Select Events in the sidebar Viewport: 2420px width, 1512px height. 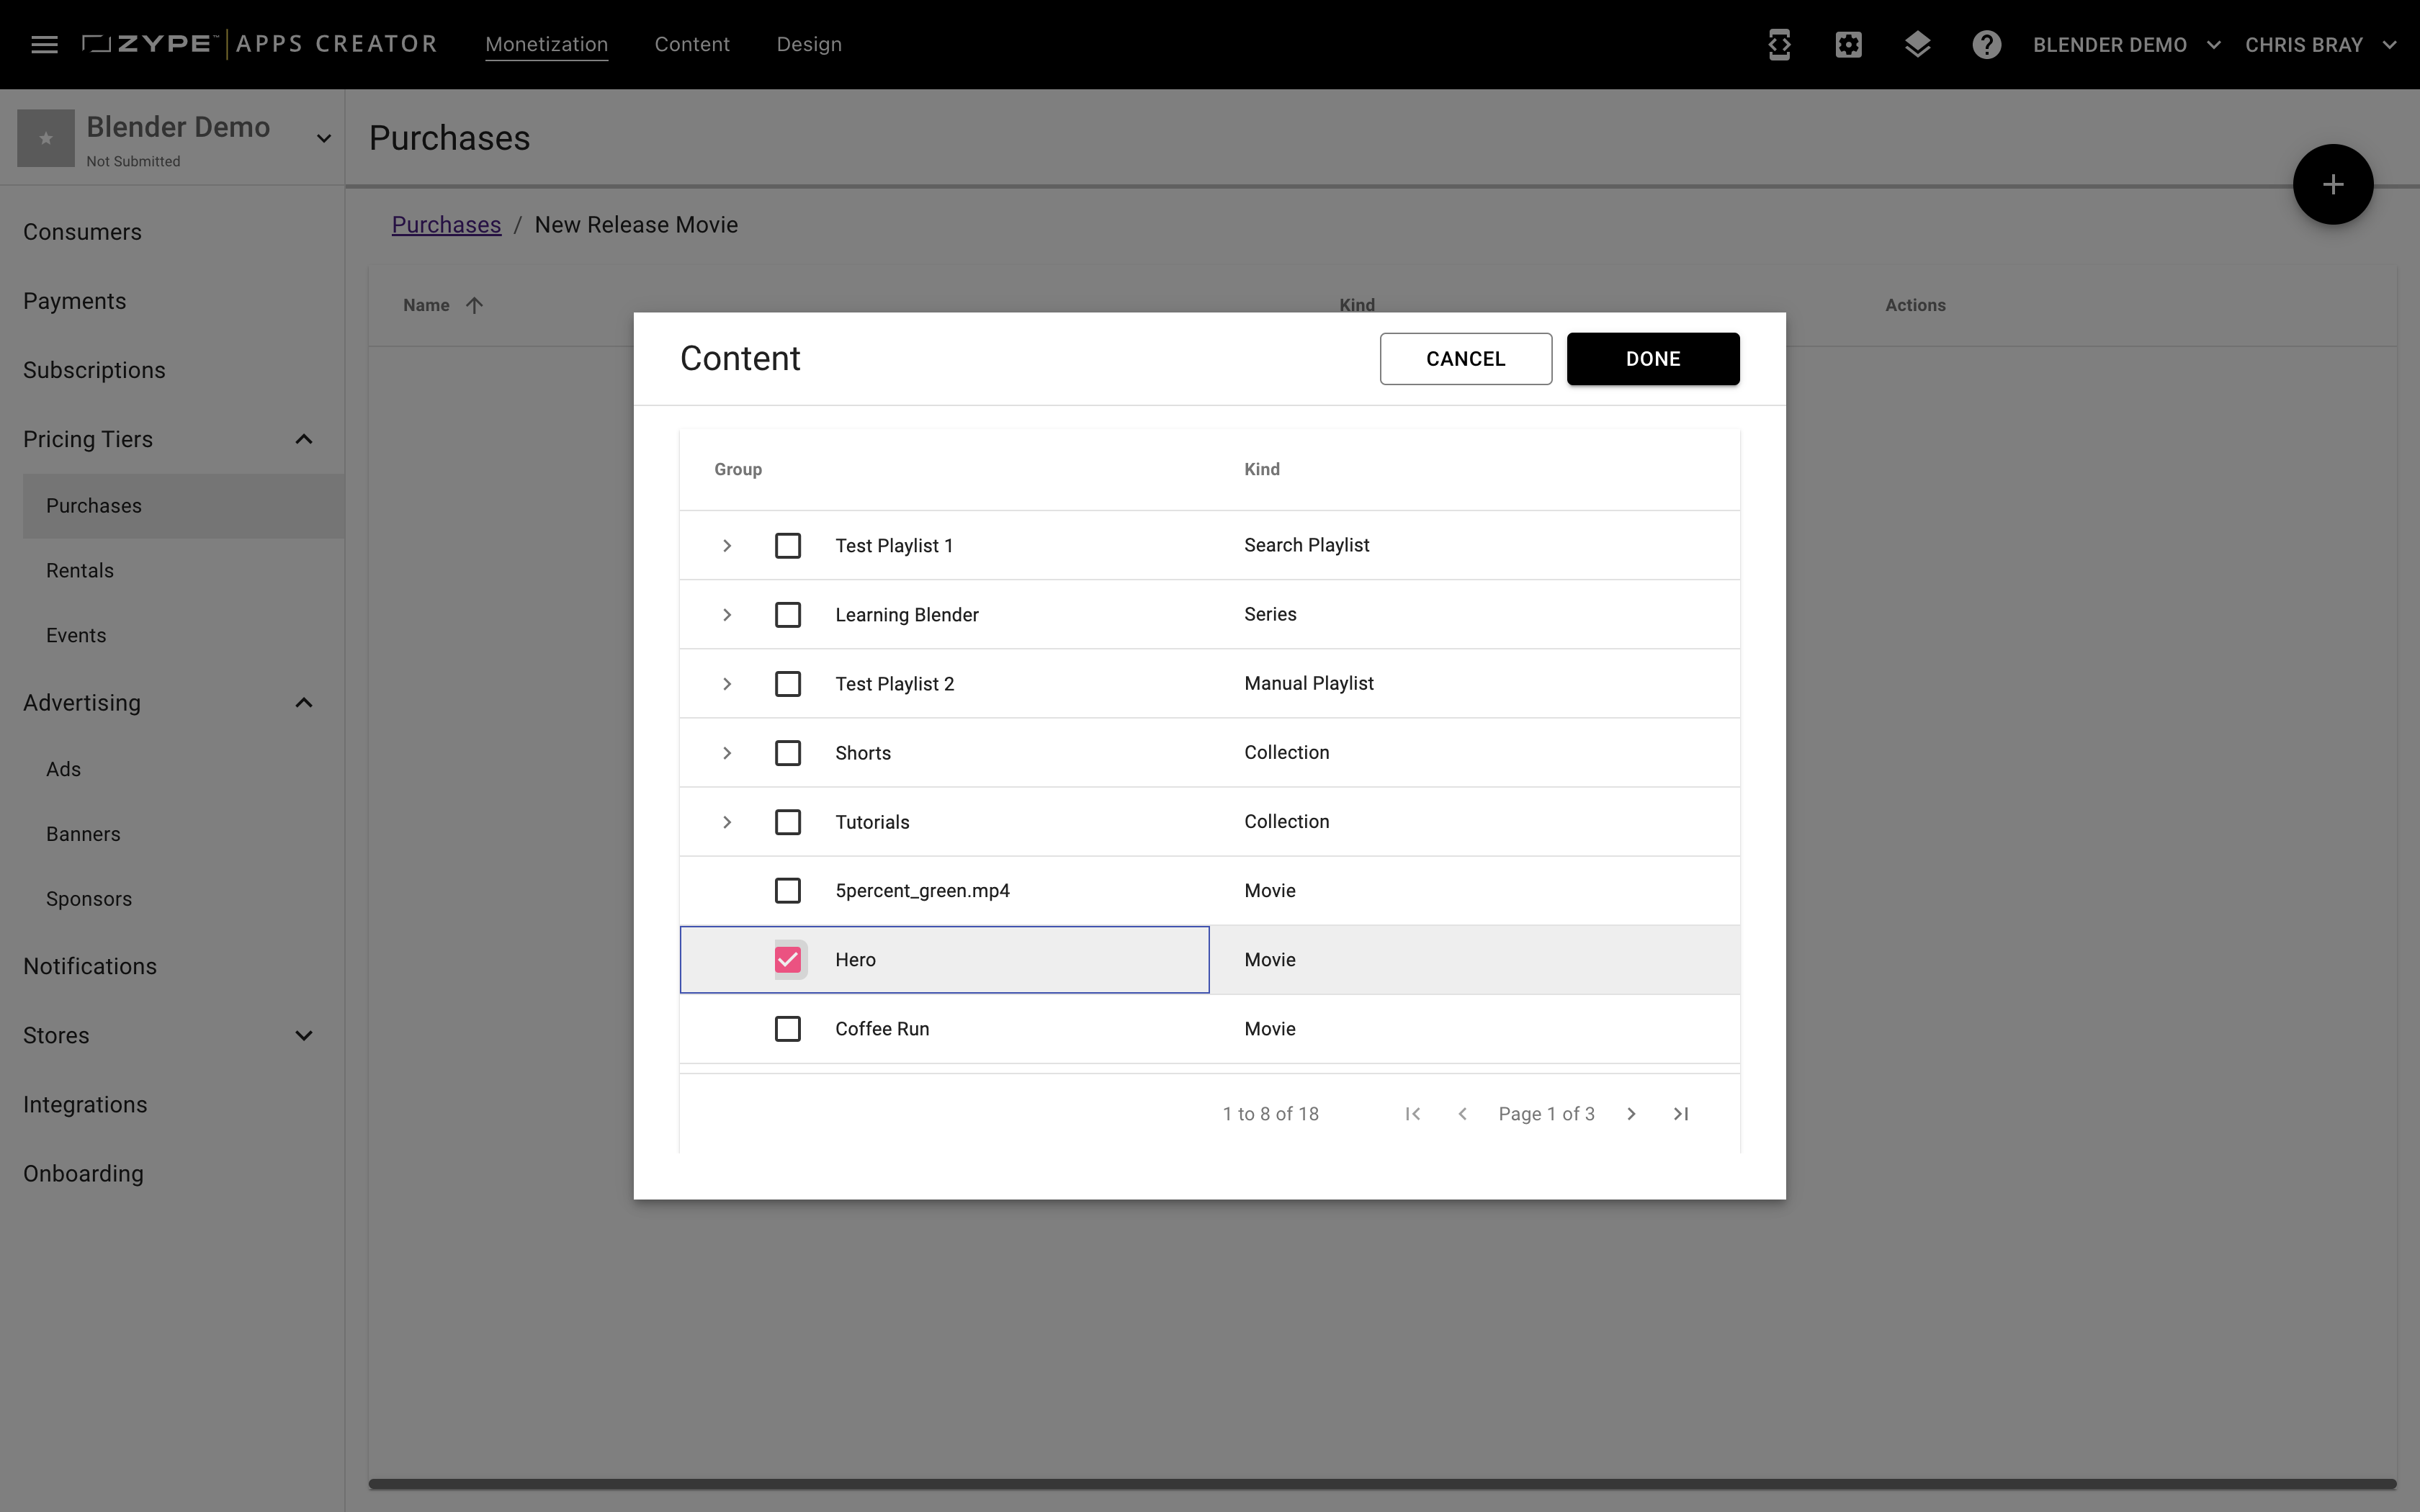76,635
